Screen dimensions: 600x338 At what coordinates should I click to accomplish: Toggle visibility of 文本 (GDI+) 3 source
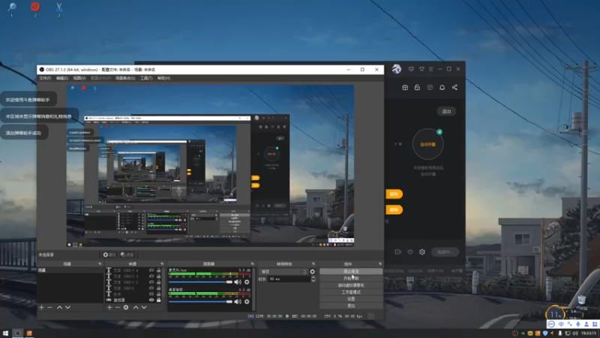coord(151,276)
